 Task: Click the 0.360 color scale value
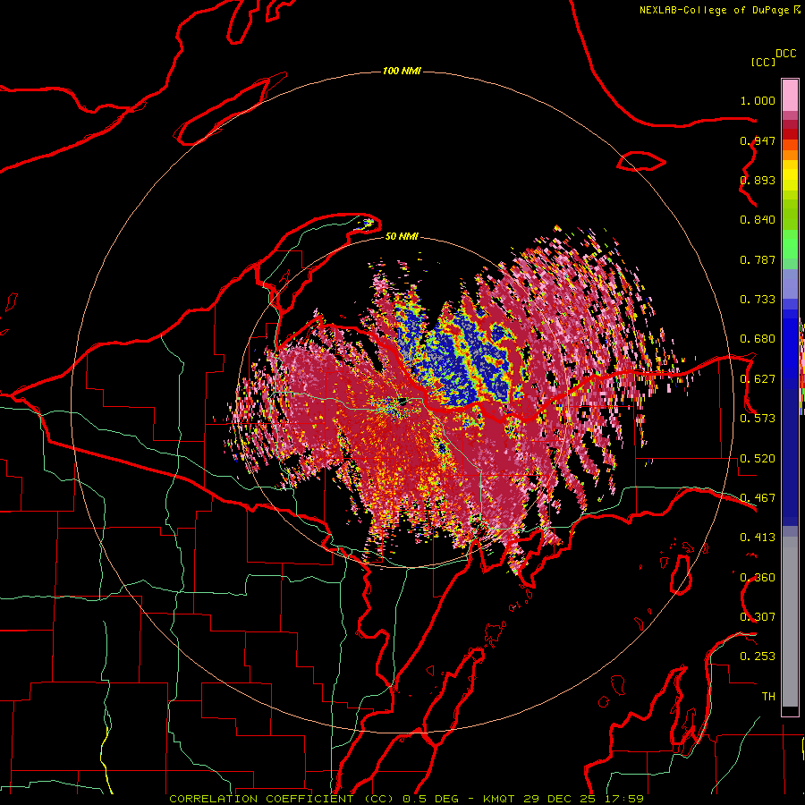click(x=758, y=578)
